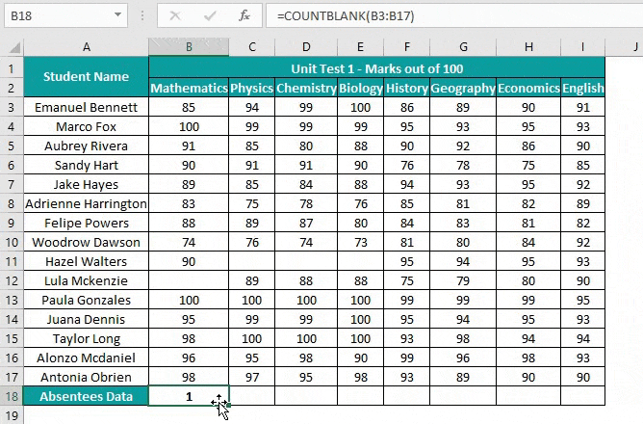Click the Student Name header cell
The width and height of the screenshot is (643, 424).
(86, 77)
